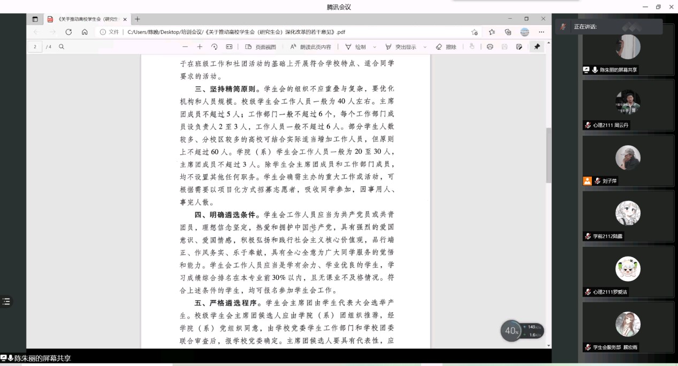Select the 擦除 erase tool

click(446, 47)
